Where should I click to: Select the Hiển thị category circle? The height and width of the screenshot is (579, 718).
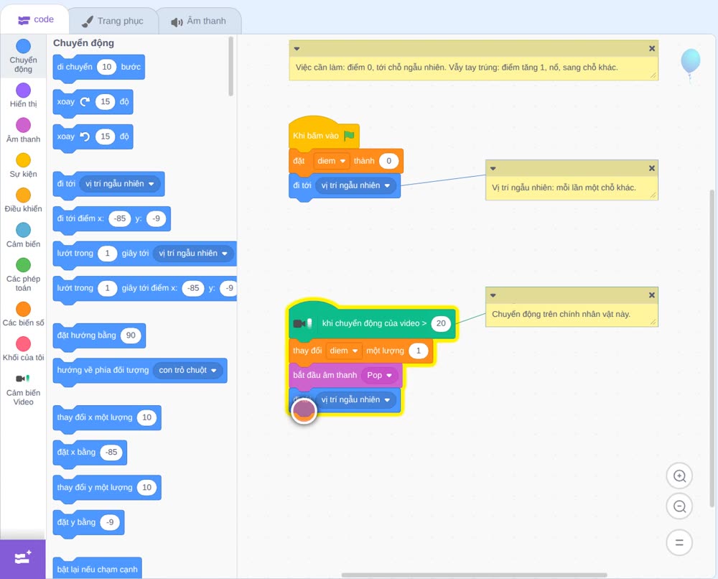point(24,91)
